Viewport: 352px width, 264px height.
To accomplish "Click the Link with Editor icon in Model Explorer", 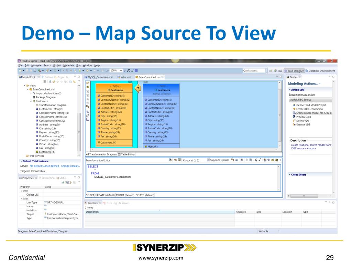I will (74, 82).
